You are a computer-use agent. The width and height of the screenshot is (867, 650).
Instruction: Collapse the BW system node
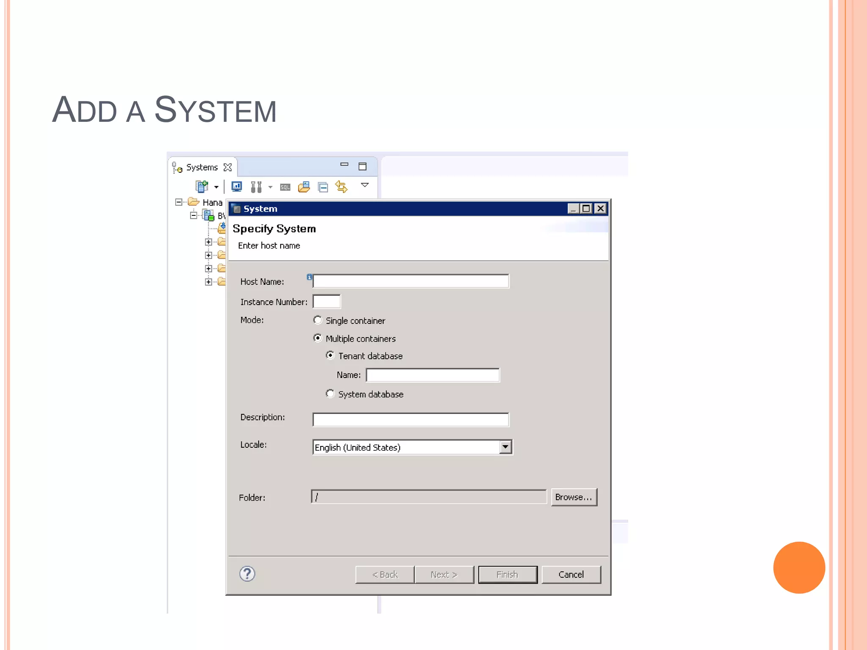pyautogui.click(x=193, y=215)
